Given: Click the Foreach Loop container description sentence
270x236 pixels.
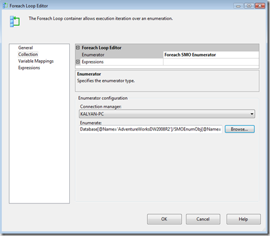Looking at the screenshot, I should 100,19.
